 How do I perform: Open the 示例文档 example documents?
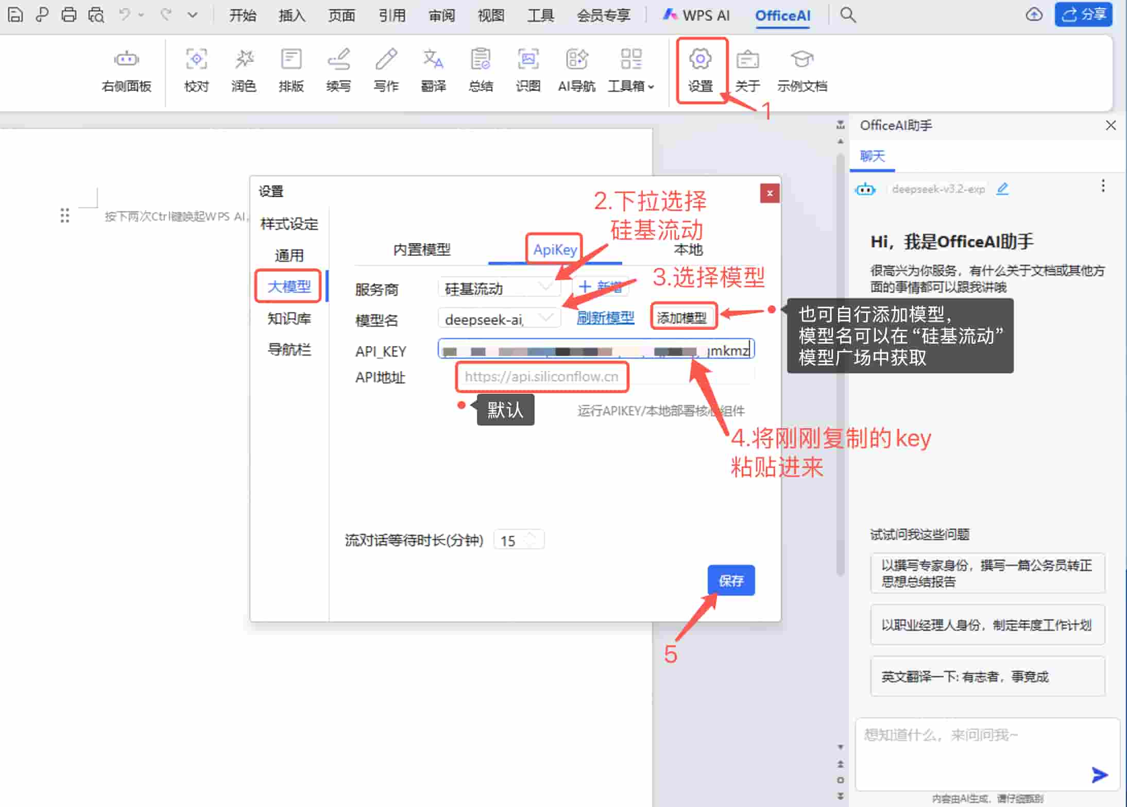point(801,70)
